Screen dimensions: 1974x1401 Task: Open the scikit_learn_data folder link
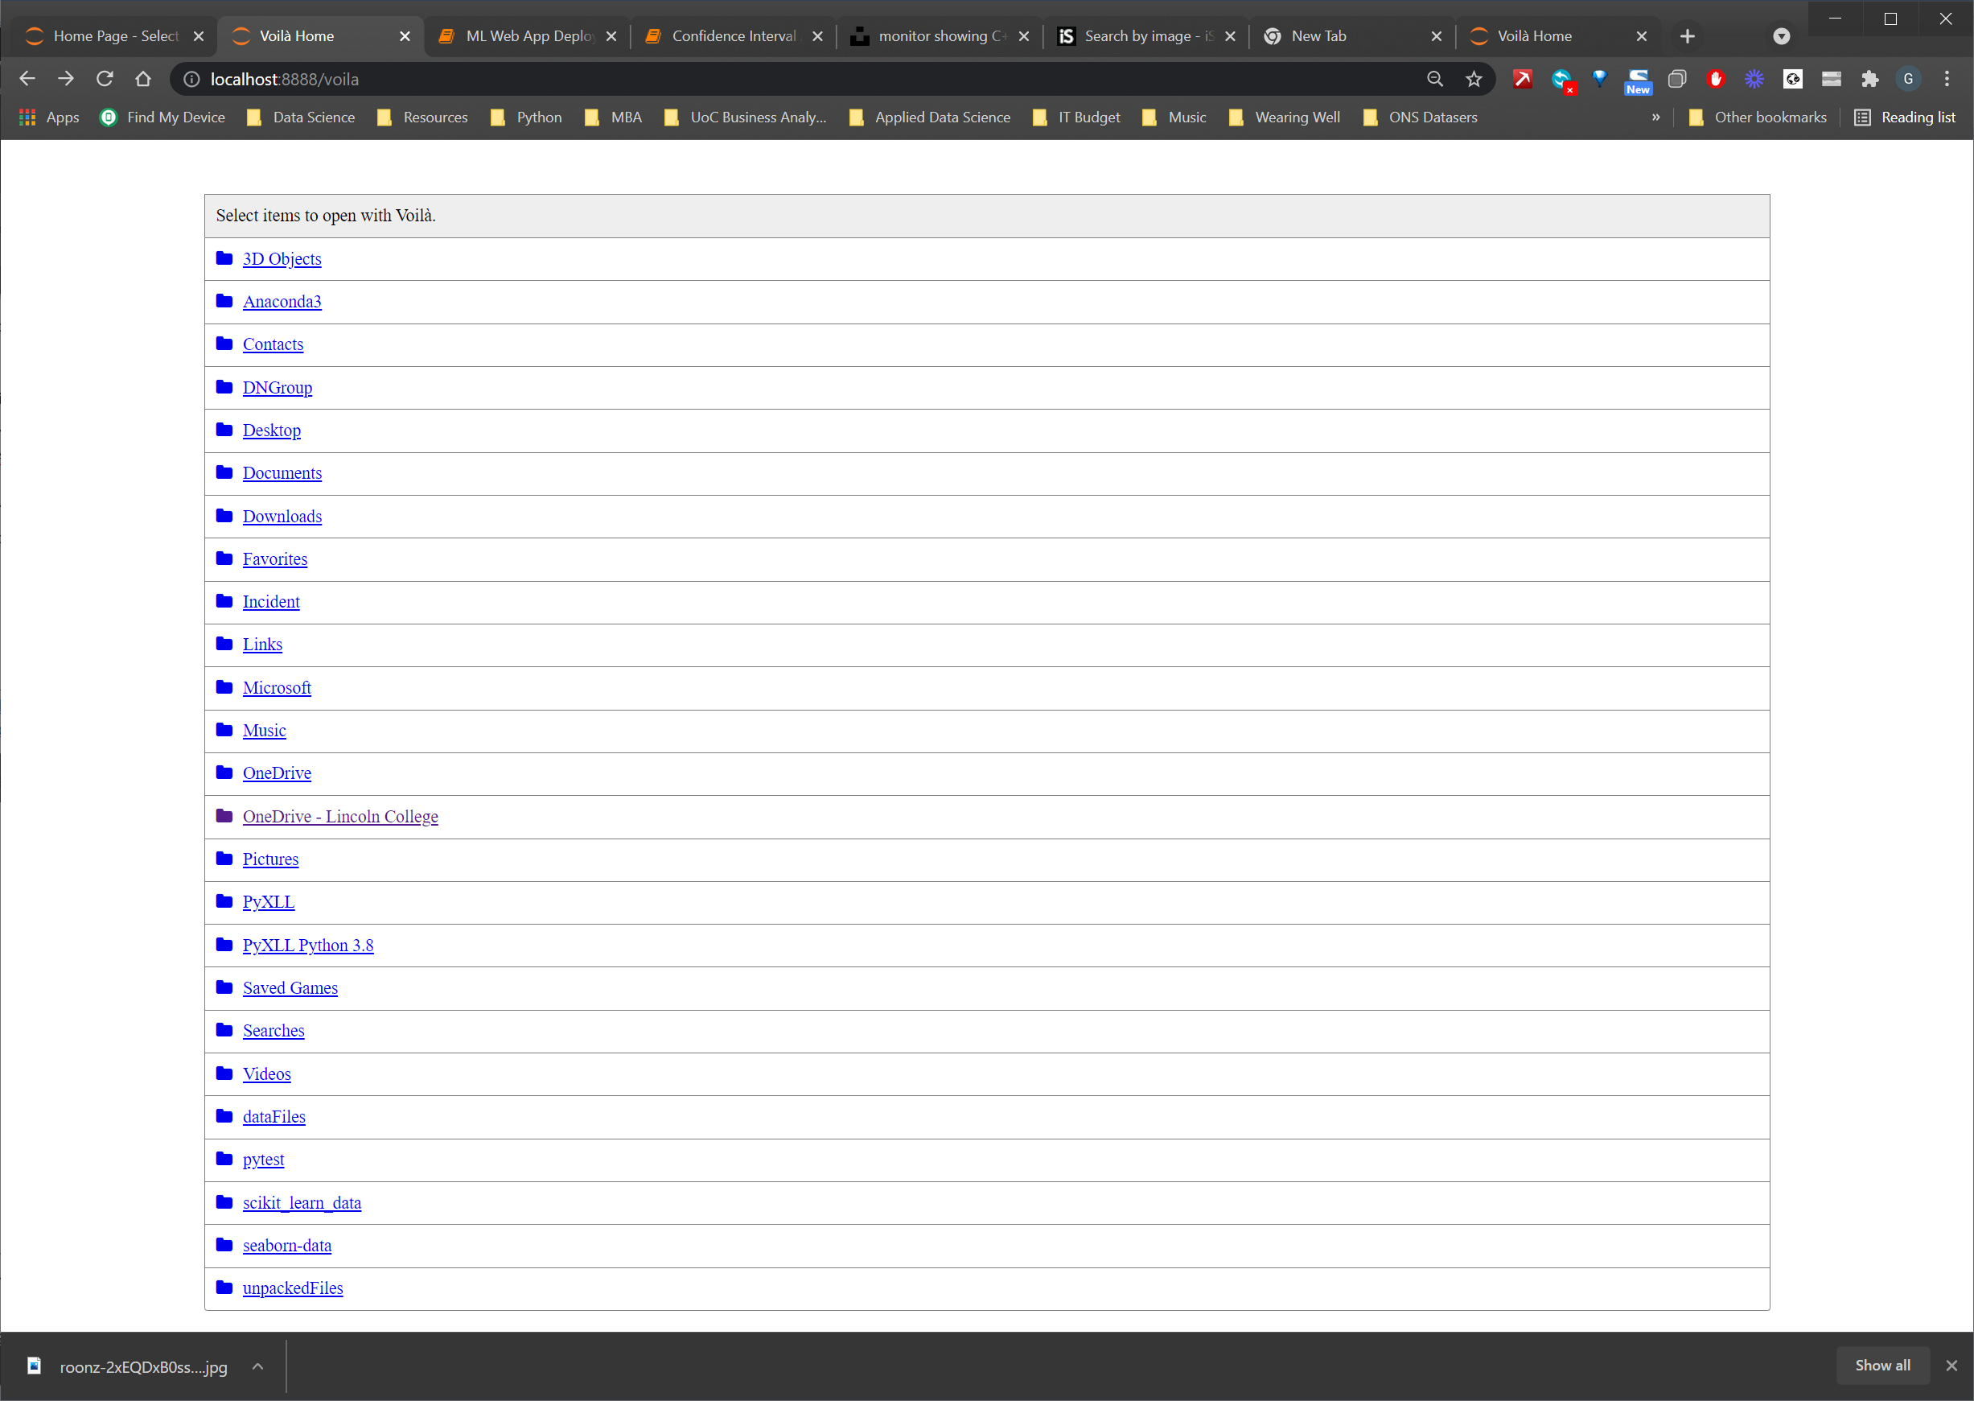pos(302,1202)
